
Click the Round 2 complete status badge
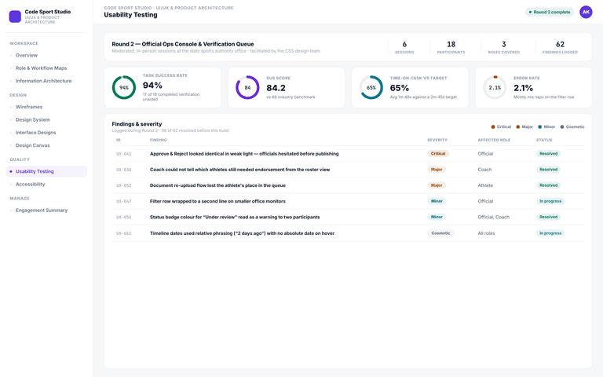[x=549, y=12]
